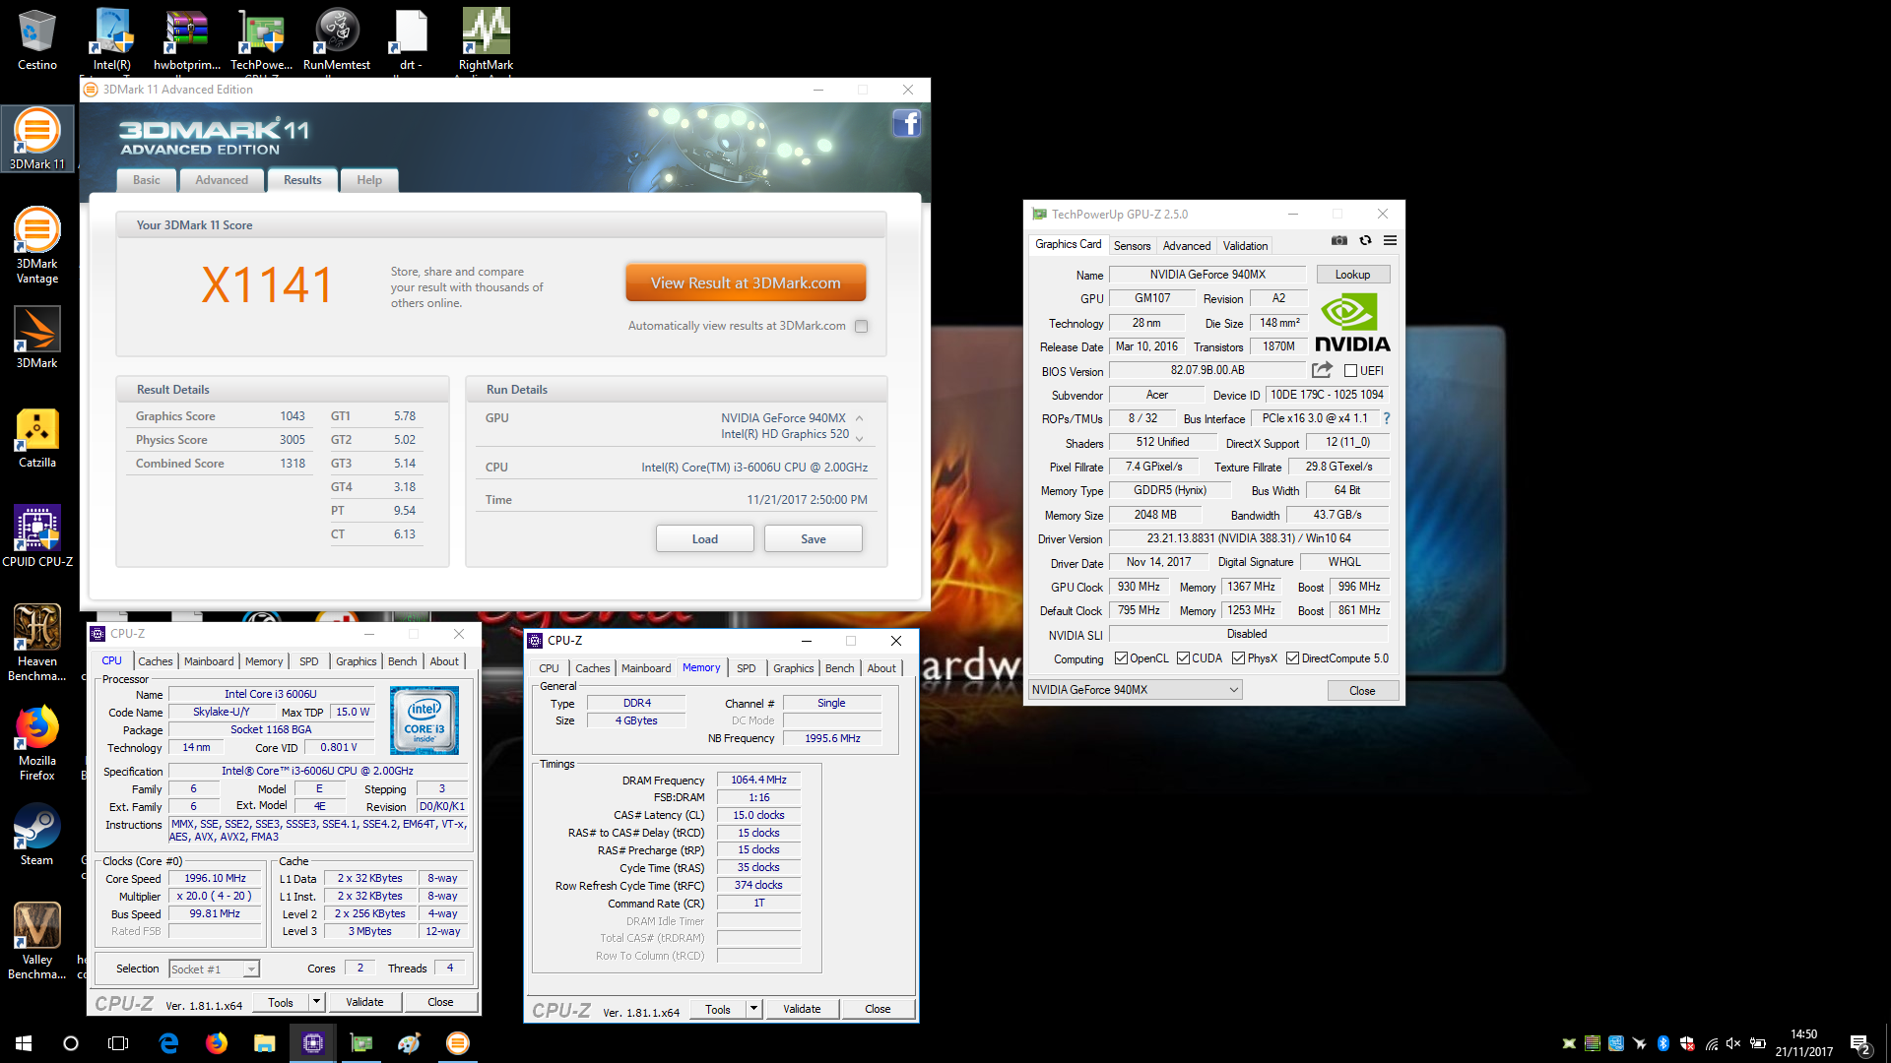Launch Heaven Benchmark from the desktop
Image resolution: width=1891 pixels, height=1063 pixels.
(37, 643)
